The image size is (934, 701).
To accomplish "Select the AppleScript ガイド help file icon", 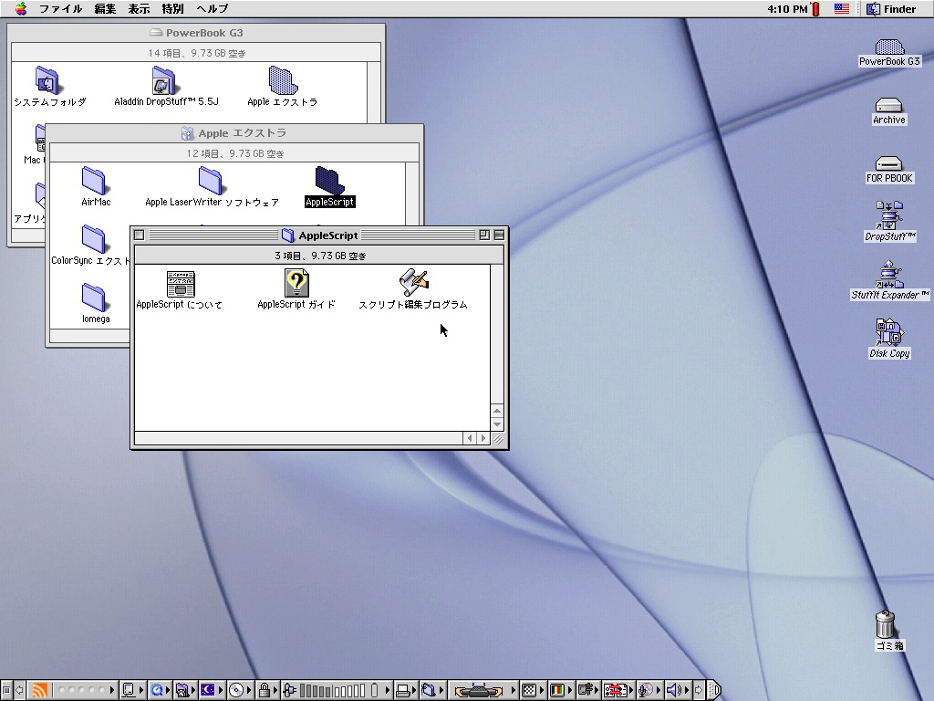I will [x=296, y=283].
